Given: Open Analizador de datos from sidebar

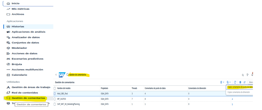Looking at the screenshot, I should click(26, 37).
